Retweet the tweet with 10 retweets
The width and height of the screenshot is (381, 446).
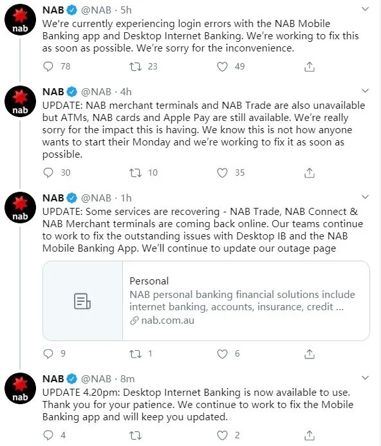135,172
